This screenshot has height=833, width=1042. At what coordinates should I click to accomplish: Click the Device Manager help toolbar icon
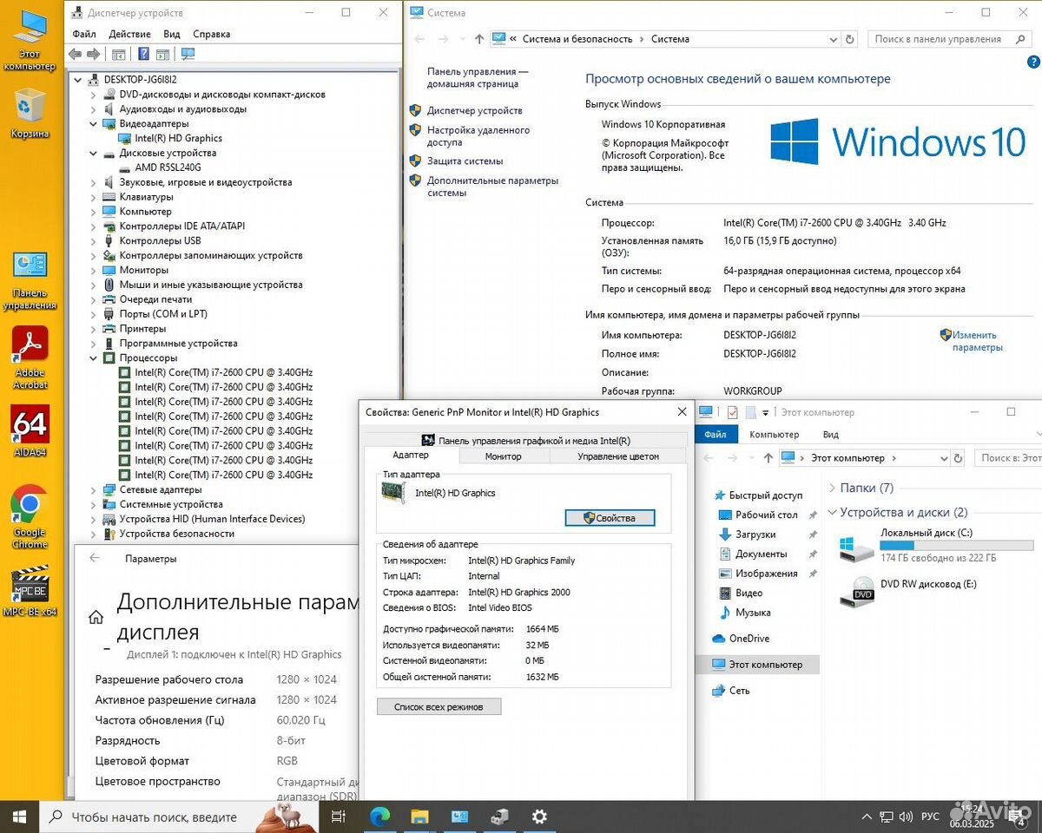click(143, 54)
